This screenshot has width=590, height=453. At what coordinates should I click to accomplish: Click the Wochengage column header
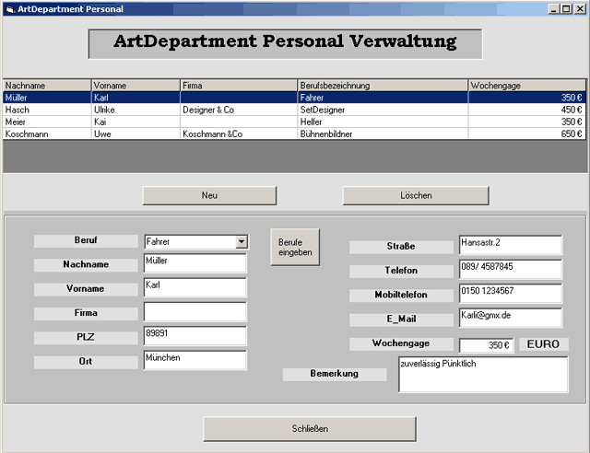[x=525, y=86]
